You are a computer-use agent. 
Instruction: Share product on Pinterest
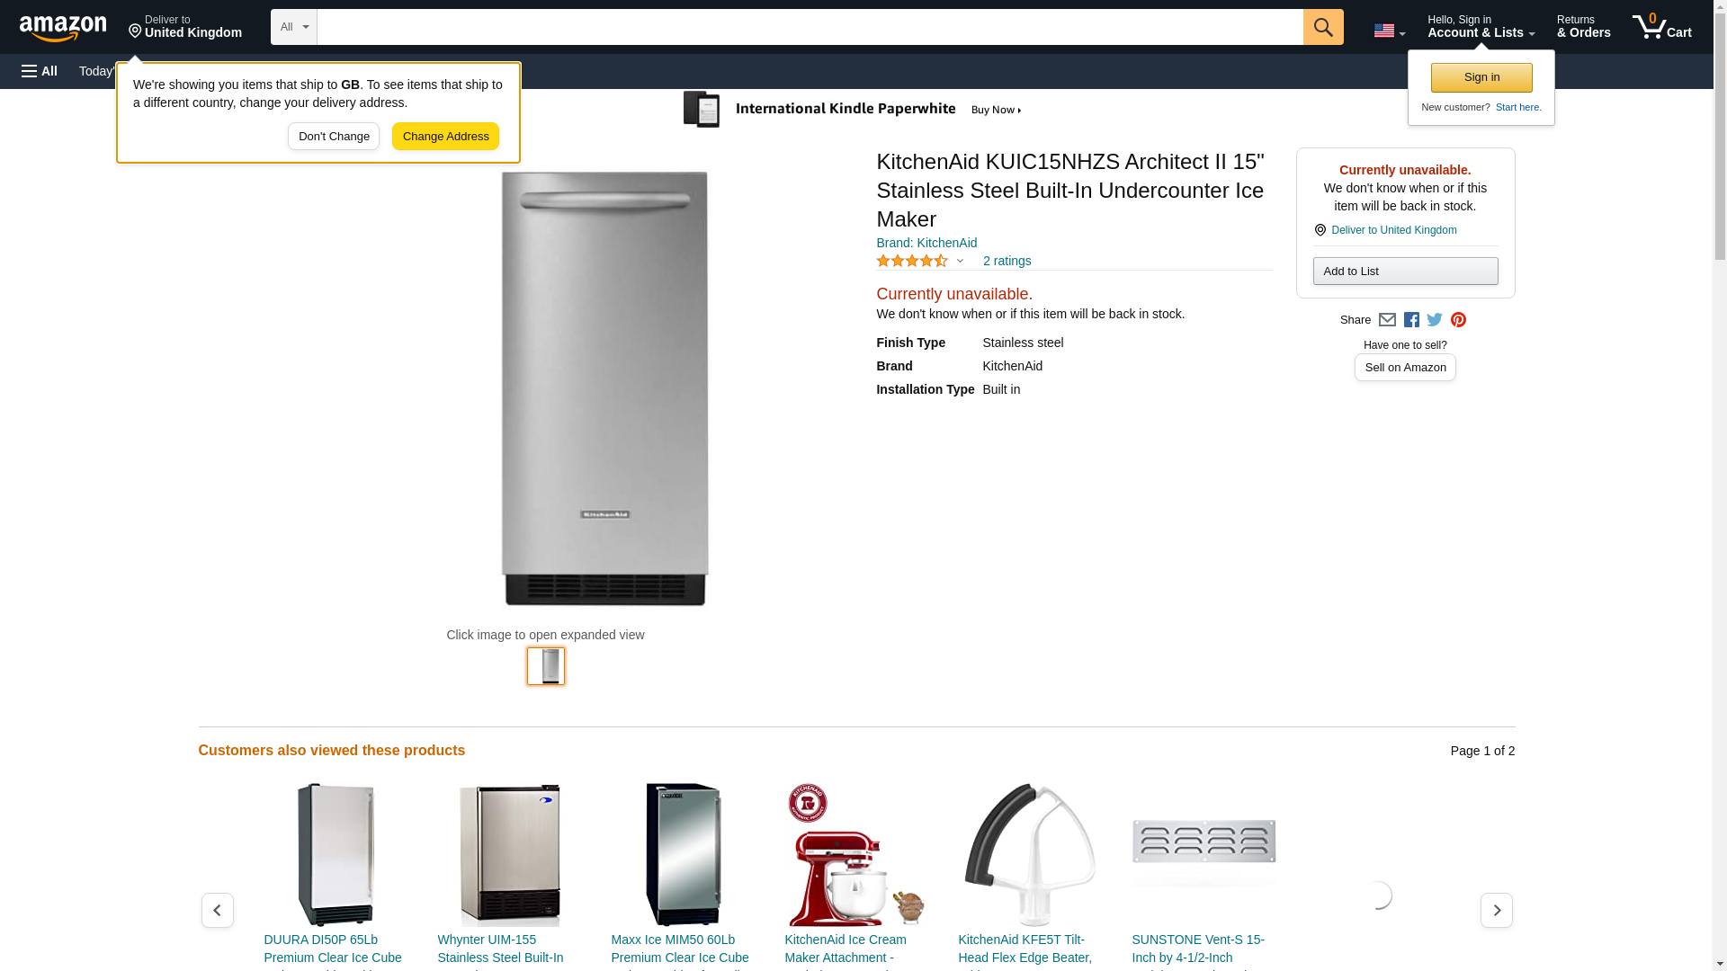1458,320
